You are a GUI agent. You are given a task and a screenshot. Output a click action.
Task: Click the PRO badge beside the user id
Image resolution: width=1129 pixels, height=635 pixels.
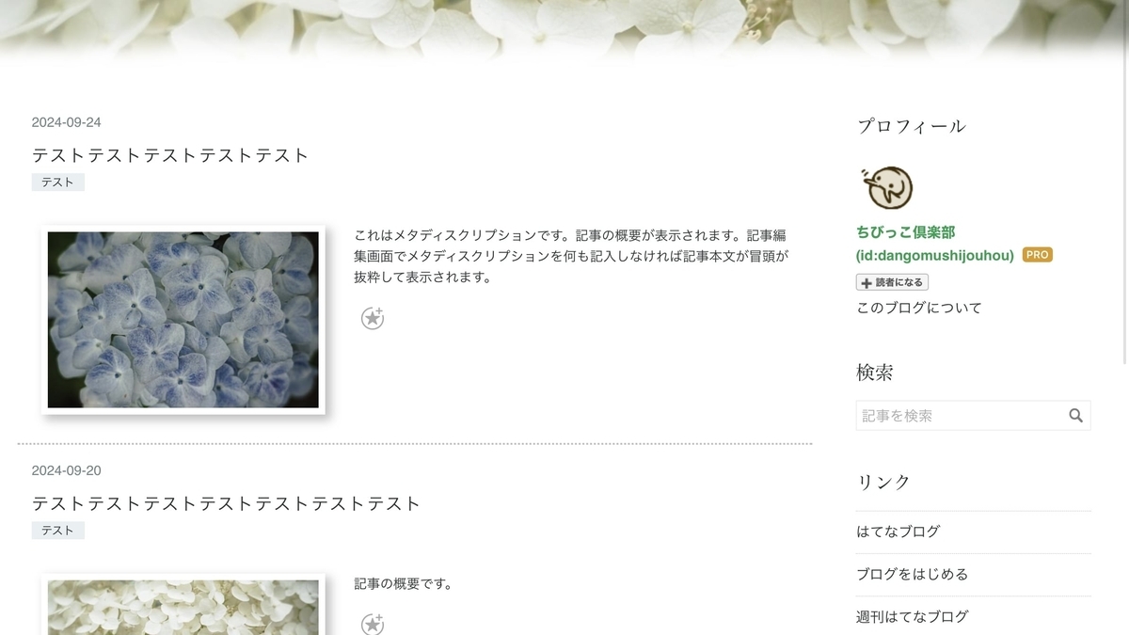click(1038, 255)
